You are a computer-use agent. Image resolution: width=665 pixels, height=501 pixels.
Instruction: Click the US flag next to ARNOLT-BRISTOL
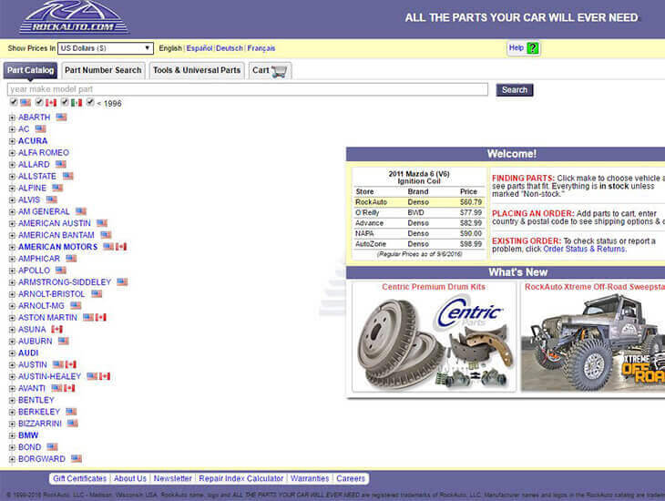[97, 293]
